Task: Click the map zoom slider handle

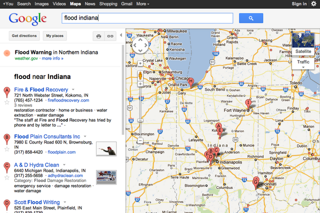Action: click(140, 120)
